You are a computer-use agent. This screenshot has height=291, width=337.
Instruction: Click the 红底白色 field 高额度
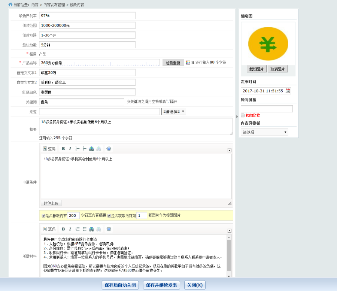[x=87, y=92]
